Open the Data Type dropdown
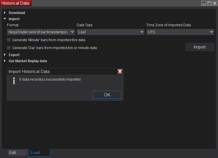This screenshot has height=158, width=218. click(110, 32)
